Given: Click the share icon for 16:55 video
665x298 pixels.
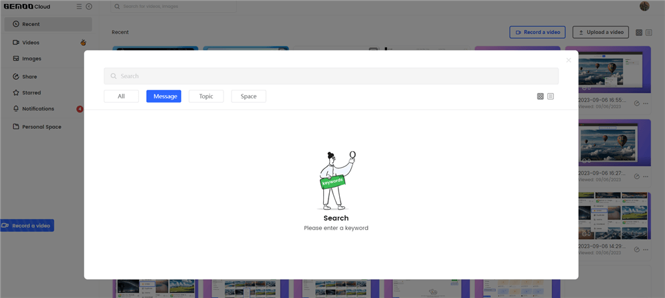Looking at the screenshot, I should pyautogui.click(x=636, y=103).
